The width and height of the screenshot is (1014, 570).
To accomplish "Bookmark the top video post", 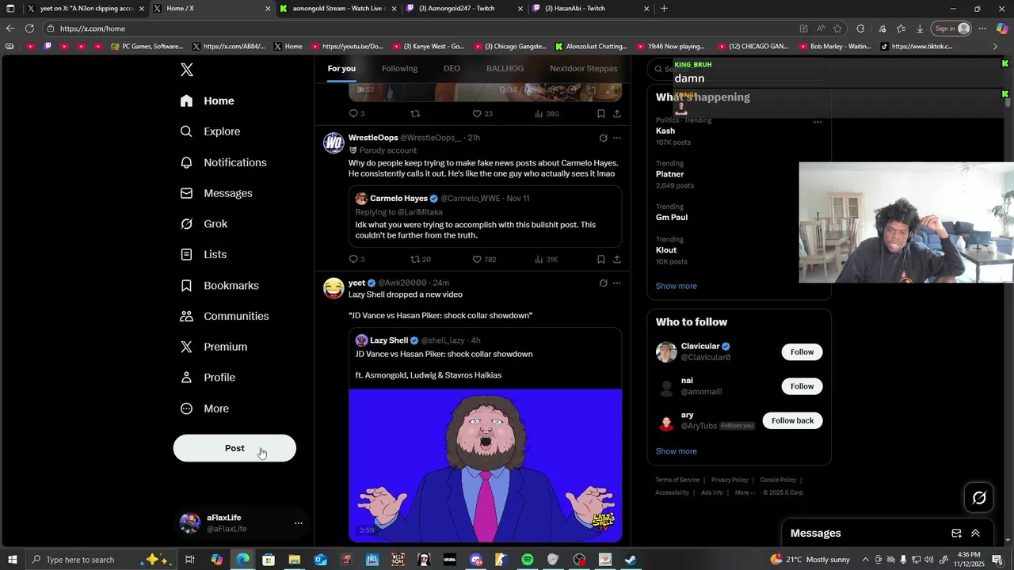I will [x=601, y=113].
